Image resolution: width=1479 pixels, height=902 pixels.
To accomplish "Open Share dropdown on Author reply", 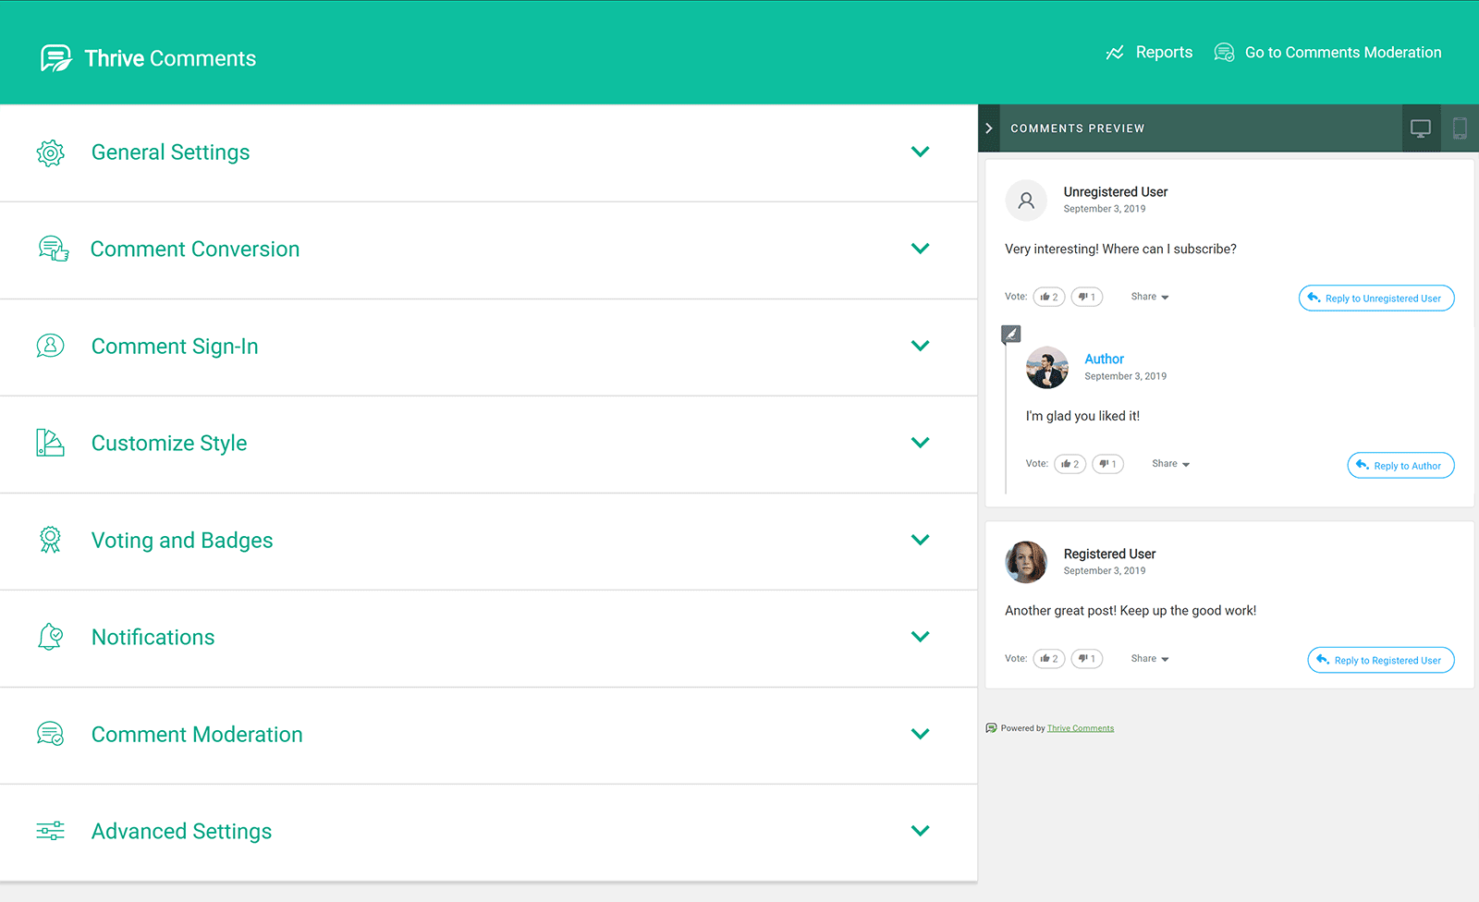I will (1171, 464).
